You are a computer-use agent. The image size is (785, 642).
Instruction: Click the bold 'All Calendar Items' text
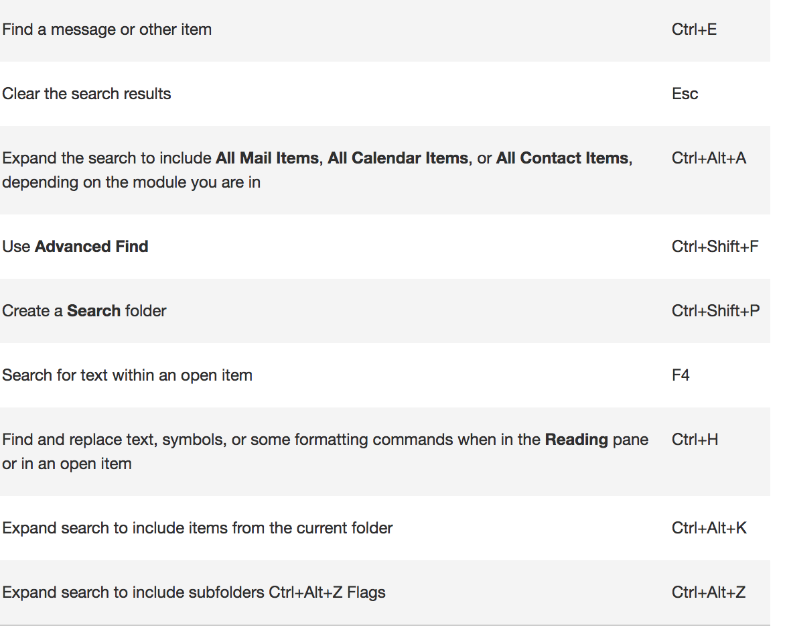click(x=398, y=159)
